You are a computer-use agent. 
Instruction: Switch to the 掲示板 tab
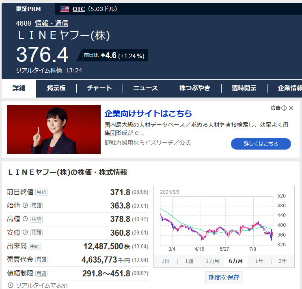(x=56, y=88)
